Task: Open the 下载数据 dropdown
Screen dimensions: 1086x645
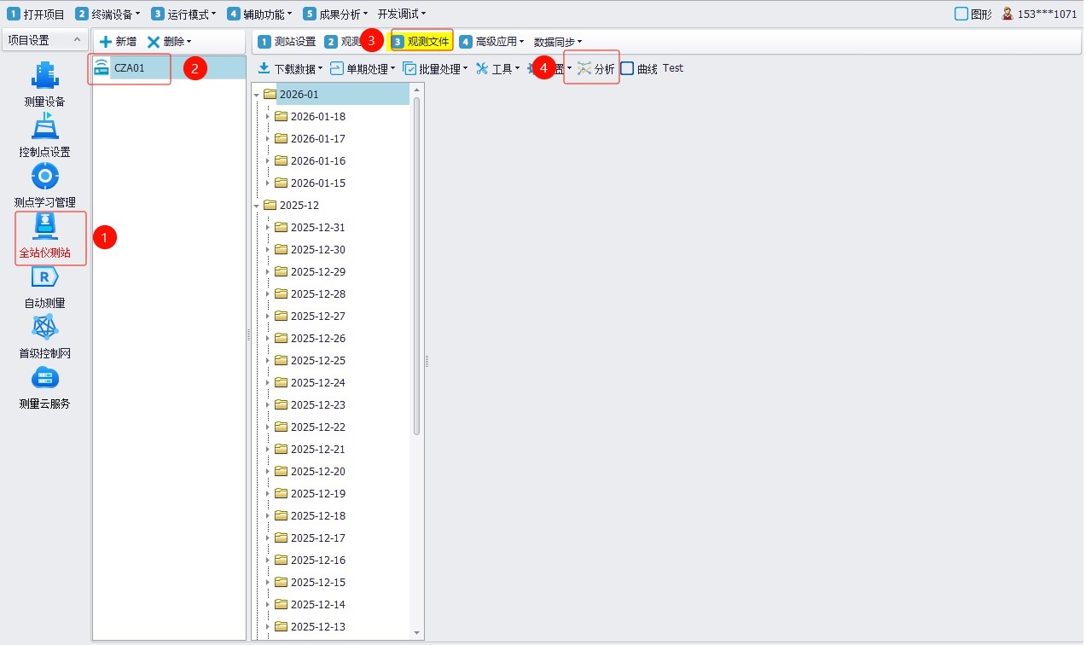Action: pos(290,69)
